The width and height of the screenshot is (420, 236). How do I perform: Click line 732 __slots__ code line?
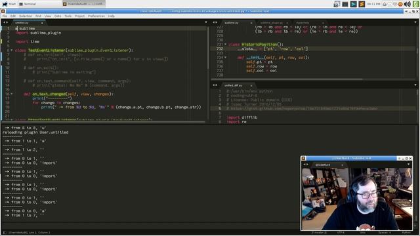click(272, 49)
